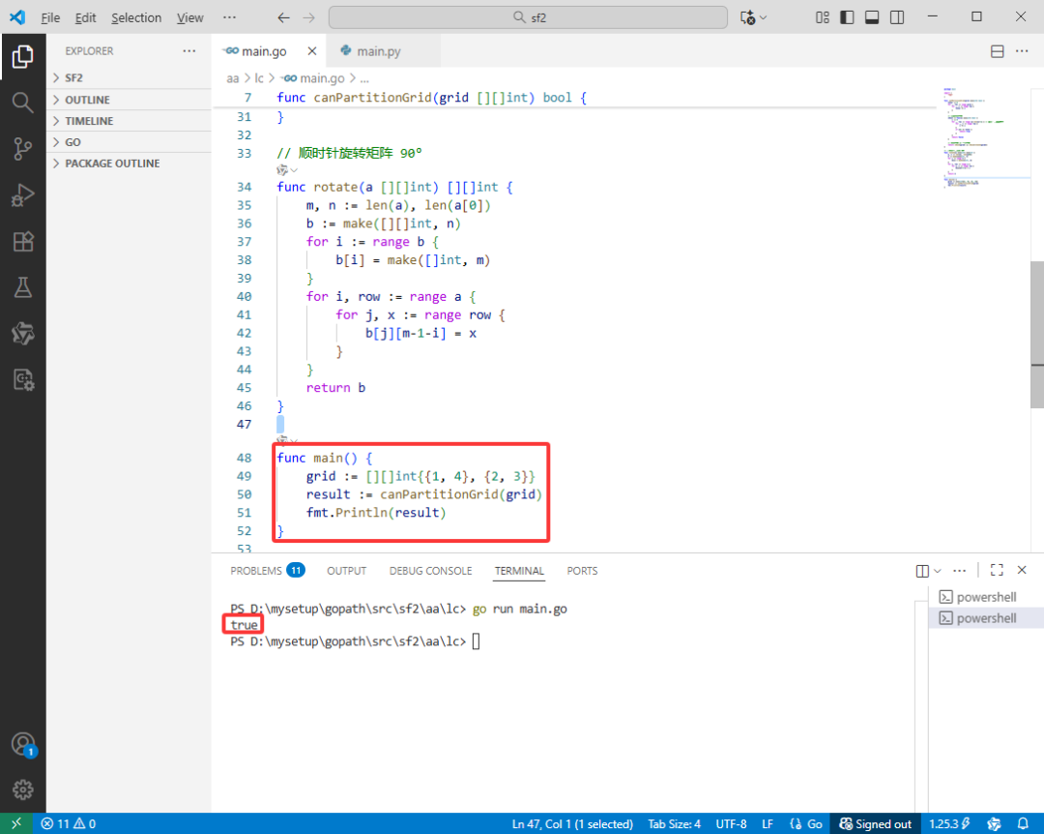Image resolution: width=1044 pixels, height=834 pixels.
Task: Open the Extensions view icon
Action: coord(22,241)
